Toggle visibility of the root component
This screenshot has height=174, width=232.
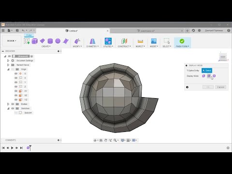pos(9,56)
